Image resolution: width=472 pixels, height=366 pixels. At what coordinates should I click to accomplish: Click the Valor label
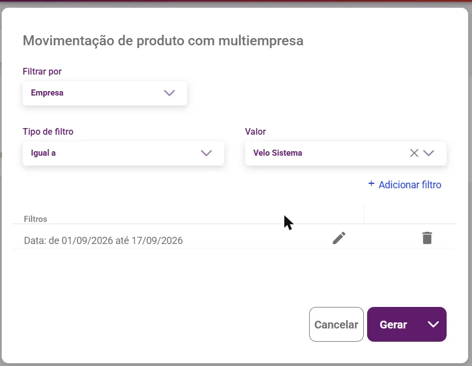255,131
